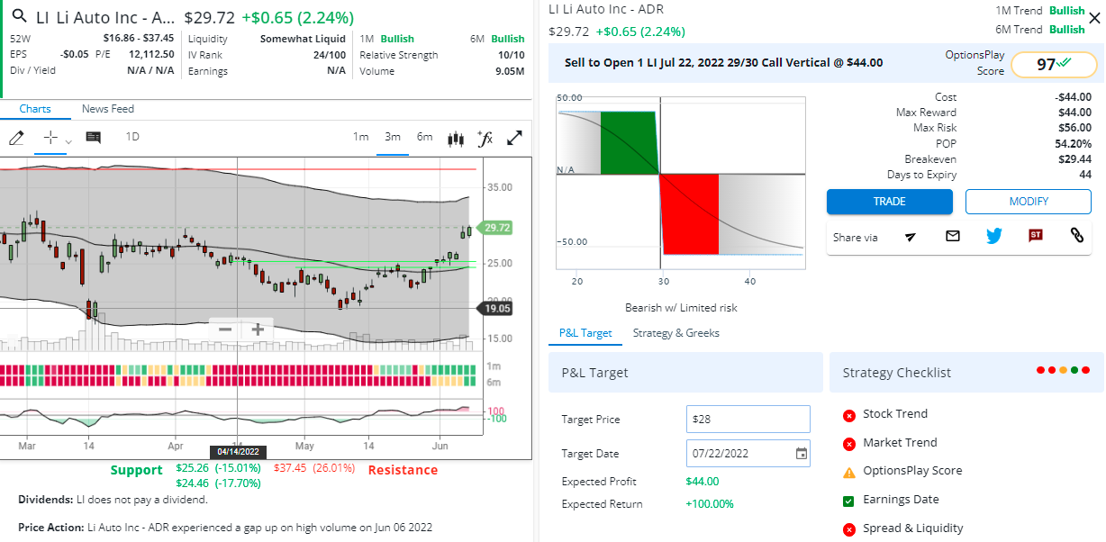Click the Strategy Checklist status dots
Image resolution: width=1106 pixels, height=542 pixels.
pyautogui.click(x=1064, y=370)
